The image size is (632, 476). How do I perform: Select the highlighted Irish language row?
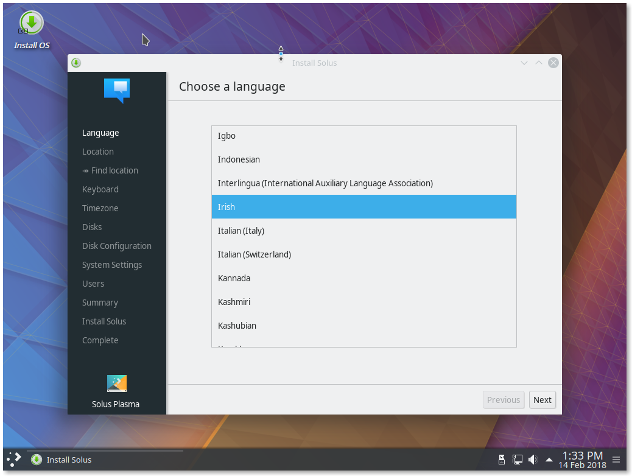(x=363, y=207)
